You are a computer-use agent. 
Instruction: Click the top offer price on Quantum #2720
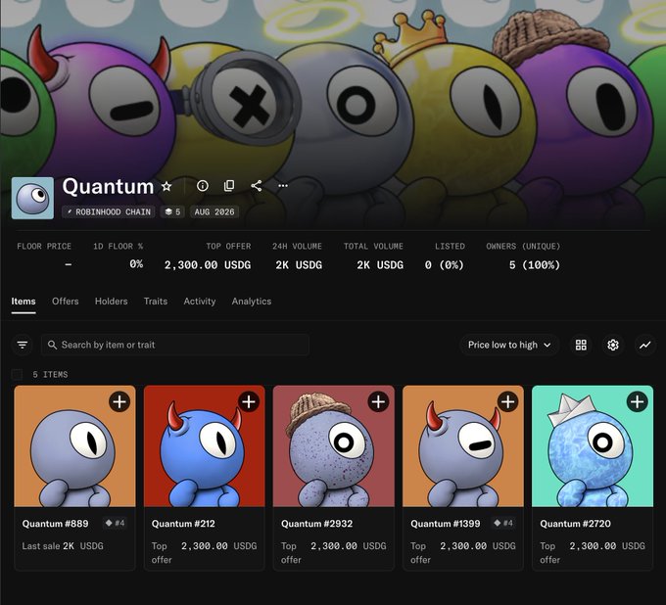(x=607, y=546)
